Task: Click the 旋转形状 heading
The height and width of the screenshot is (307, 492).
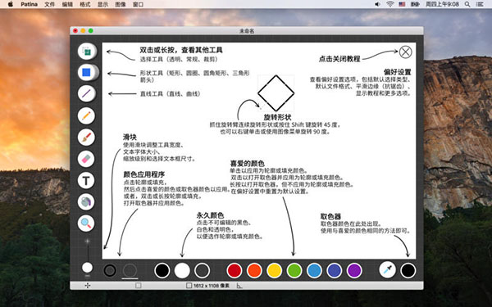Action: coord(277,117)
